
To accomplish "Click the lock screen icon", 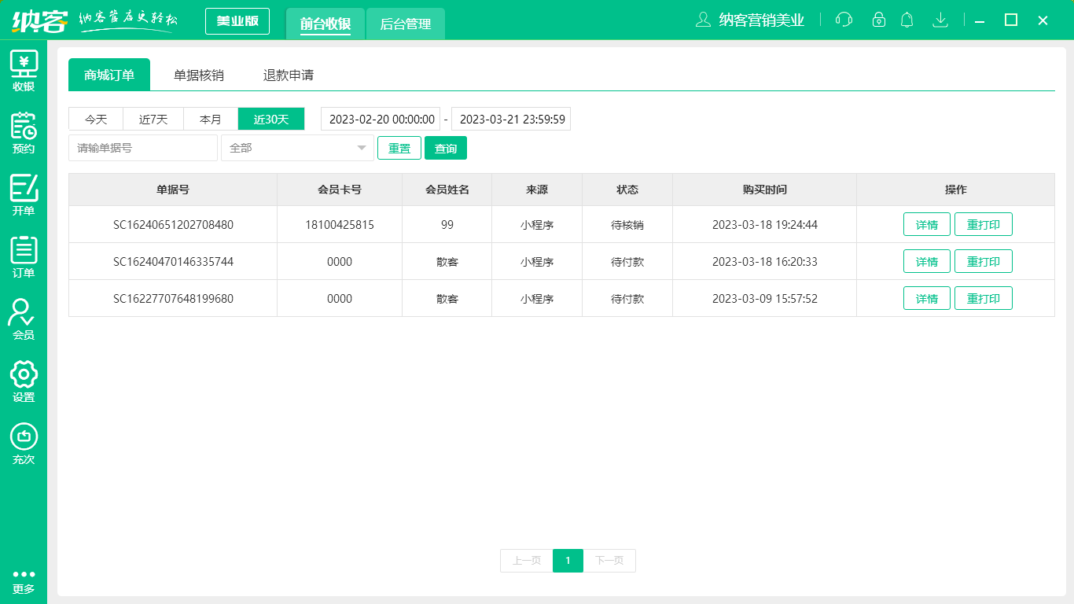I will click(x=879, y=20).
